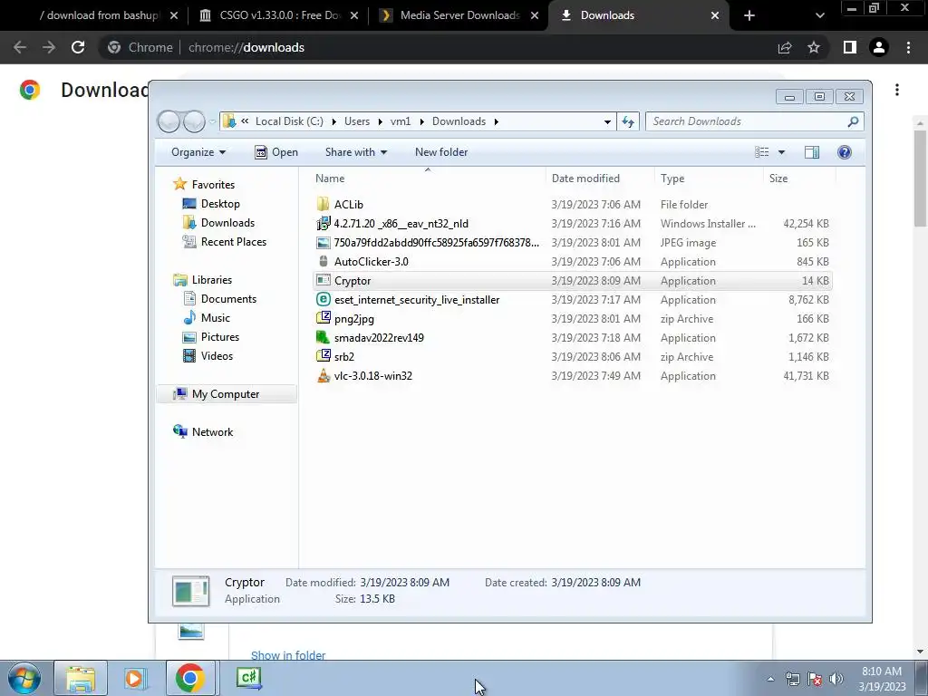Select the srb2 zip archive icon

click(x=323, y=356)
